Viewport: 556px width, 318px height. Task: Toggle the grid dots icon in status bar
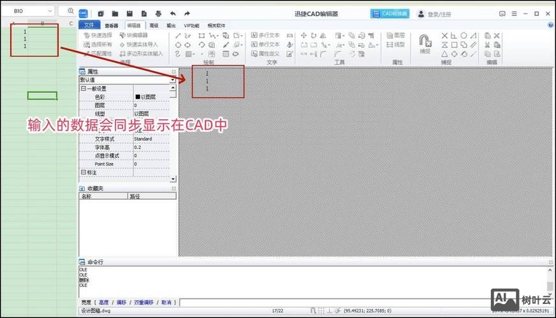click(x=321, y=310)
